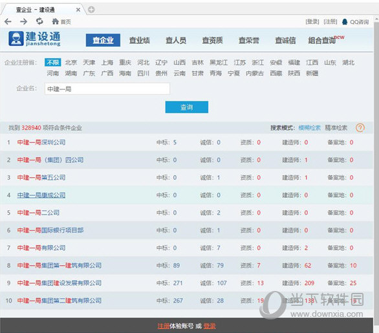Image resolution: width=379 pixels, height=333 pixels.
Task: Click the 建设通 logo
Action: 34,39
